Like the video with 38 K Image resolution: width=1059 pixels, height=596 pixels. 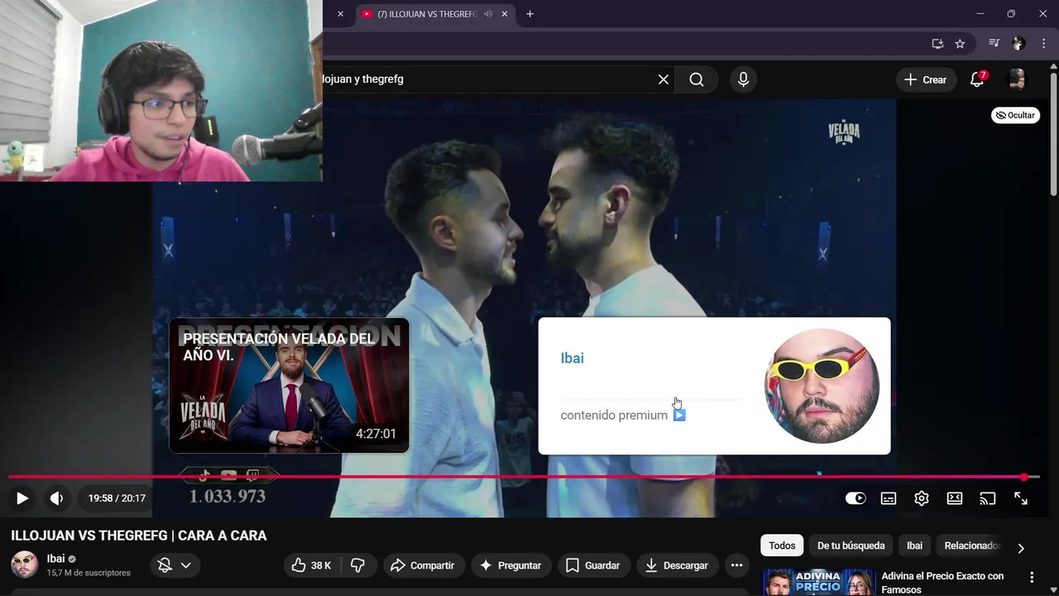pos(311,565)
